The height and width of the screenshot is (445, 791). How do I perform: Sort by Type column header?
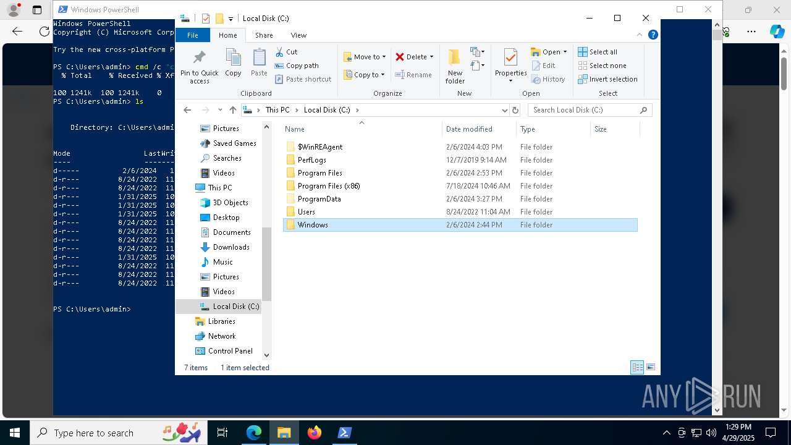(553, 129)
